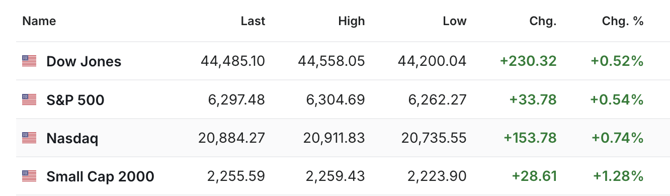Sort table by the Chg. column header
Screen dimensions: 670x196
pyautogui.click(x=543, y=21)
